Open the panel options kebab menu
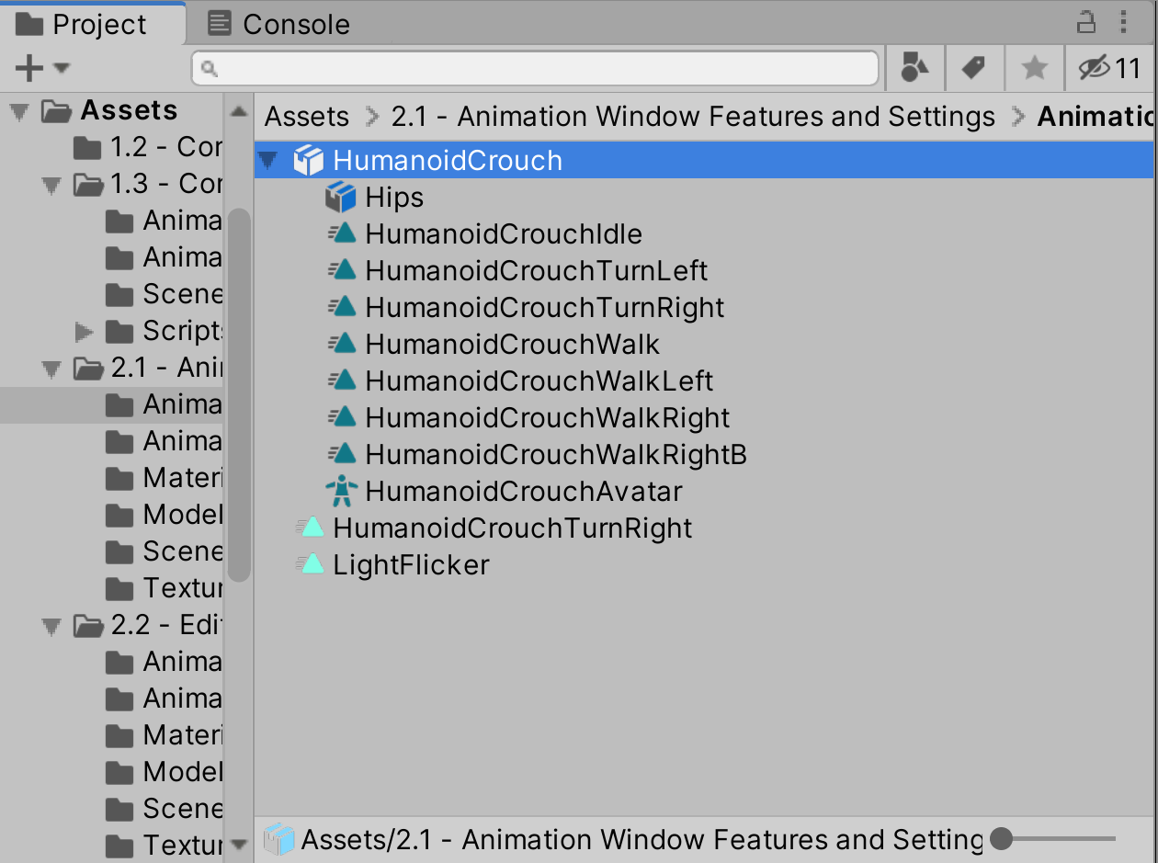 (x=1123, y=23)
